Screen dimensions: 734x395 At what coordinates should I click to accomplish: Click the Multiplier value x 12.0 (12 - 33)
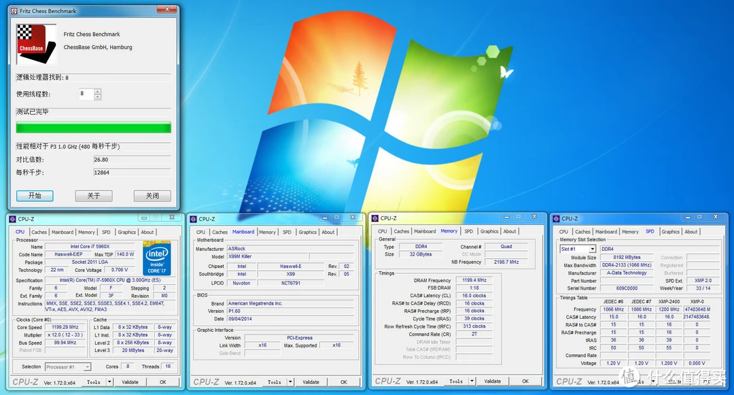[x=65, y=335]
